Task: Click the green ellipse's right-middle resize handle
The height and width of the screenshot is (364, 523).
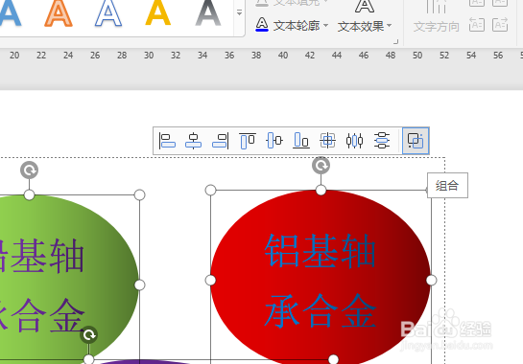Action: point(140,284)
